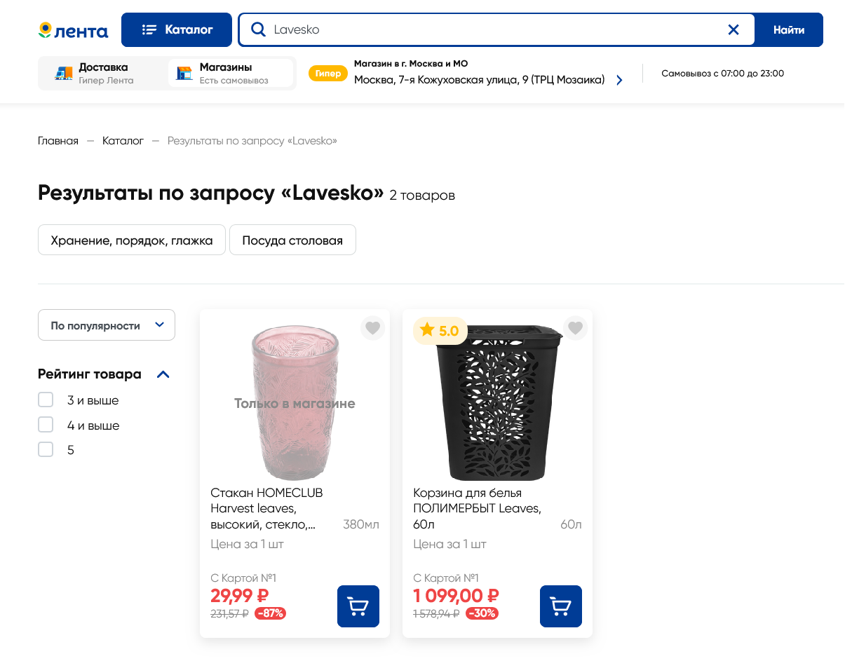845x661 pixels.
Task: Open the 'Каталог' button menu
Action: pos(177,29)
